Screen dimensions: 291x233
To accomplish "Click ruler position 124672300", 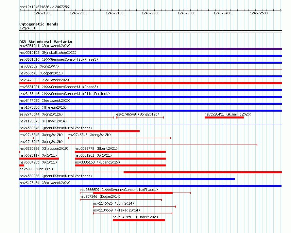I will 186,13.
